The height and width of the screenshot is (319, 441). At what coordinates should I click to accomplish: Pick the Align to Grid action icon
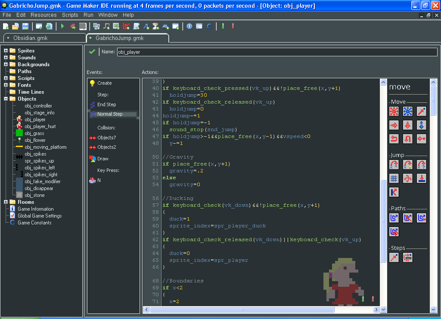[x=394, y=178]
